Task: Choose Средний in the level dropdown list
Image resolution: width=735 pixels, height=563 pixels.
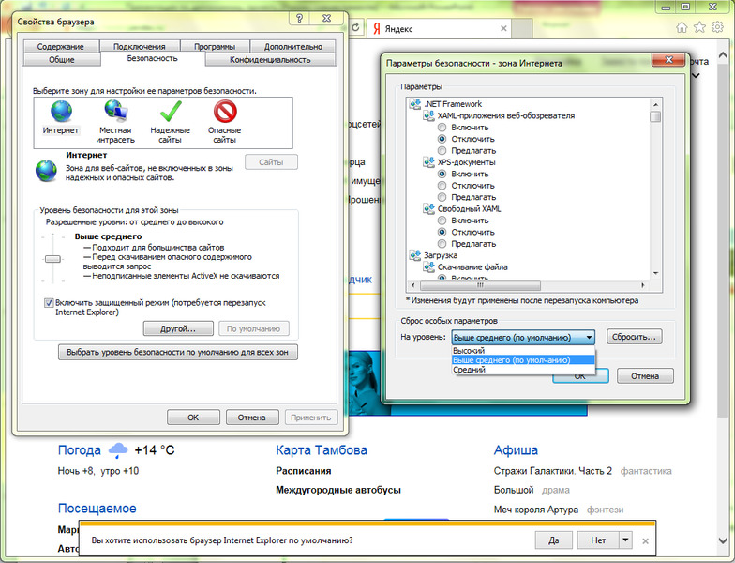Action: pyautogui.click(x=523, y=370)
